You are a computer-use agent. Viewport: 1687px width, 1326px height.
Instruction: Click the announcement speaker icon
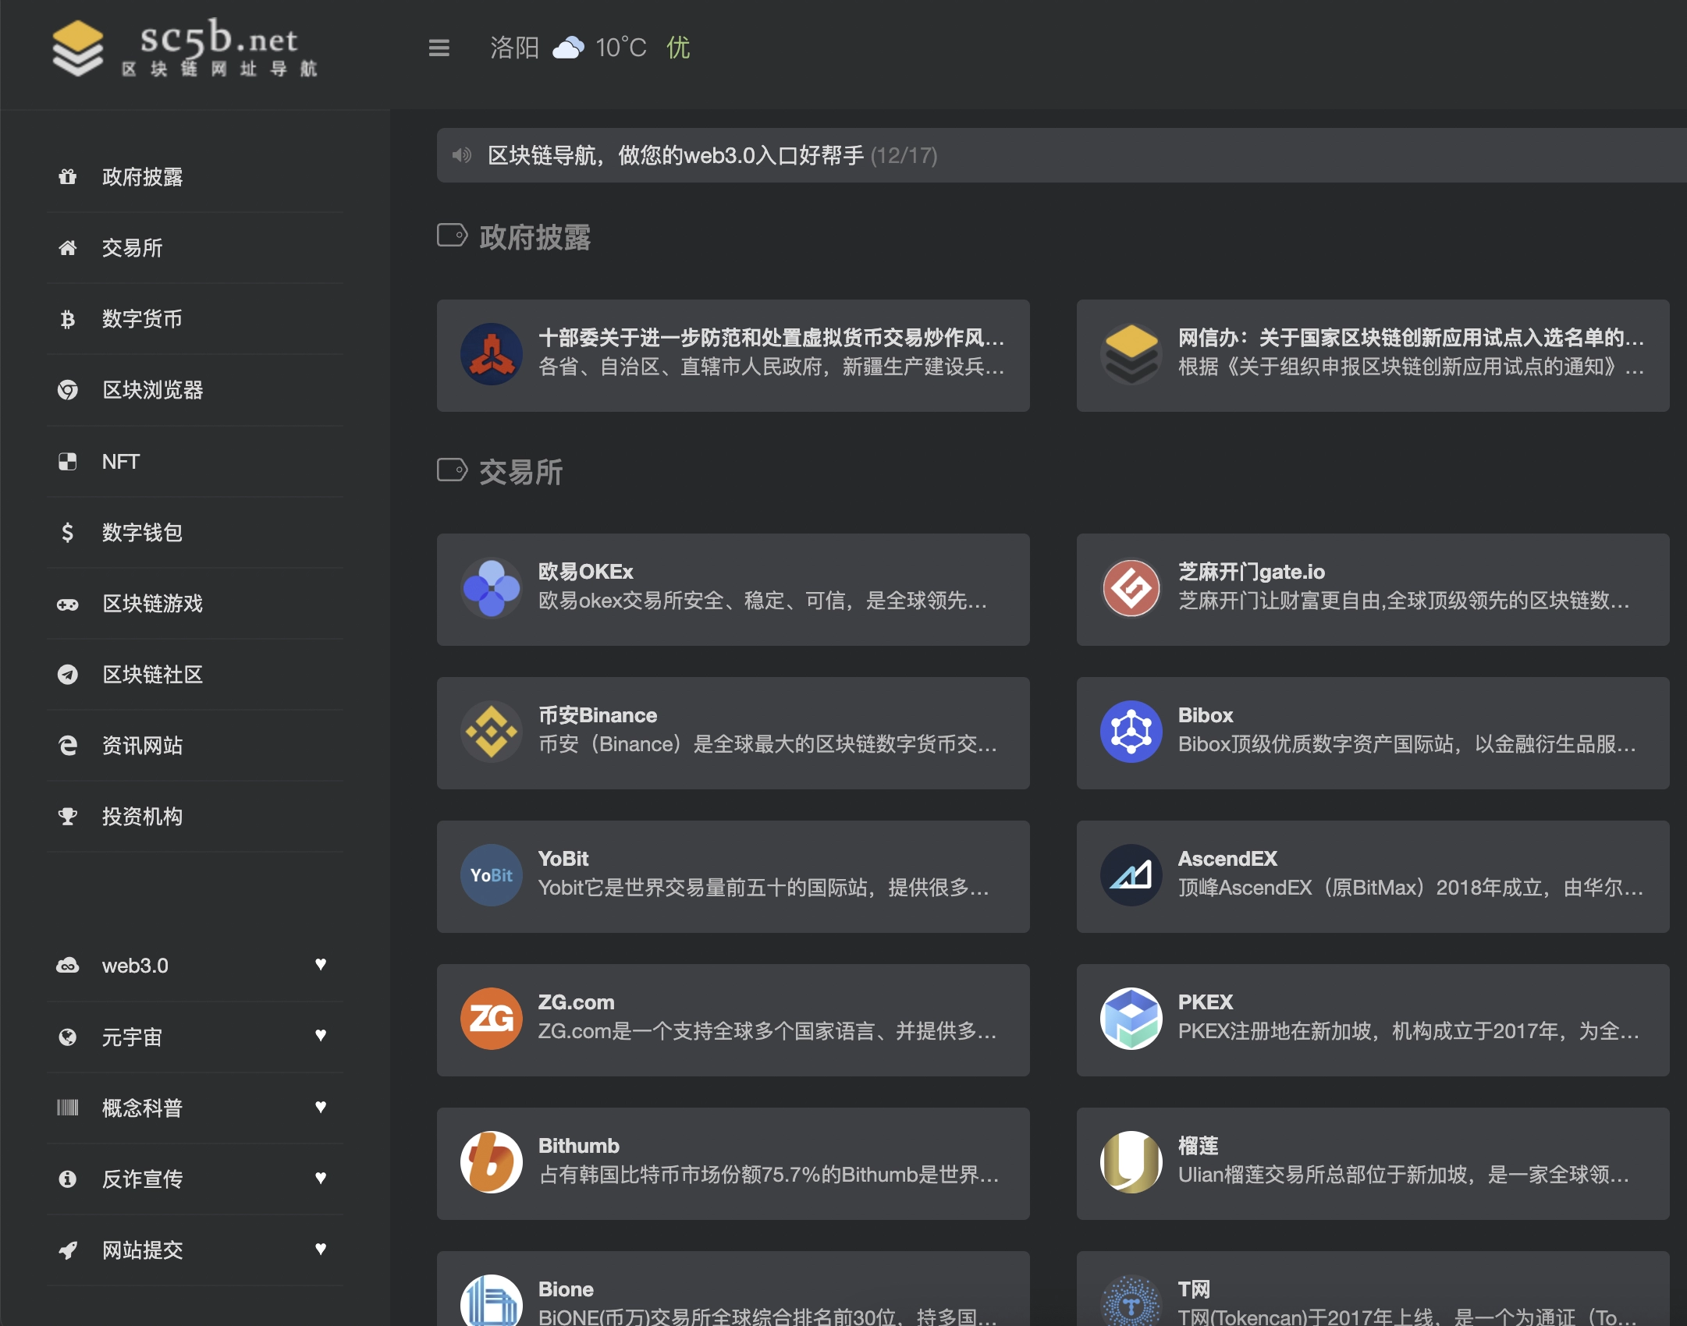462,155
